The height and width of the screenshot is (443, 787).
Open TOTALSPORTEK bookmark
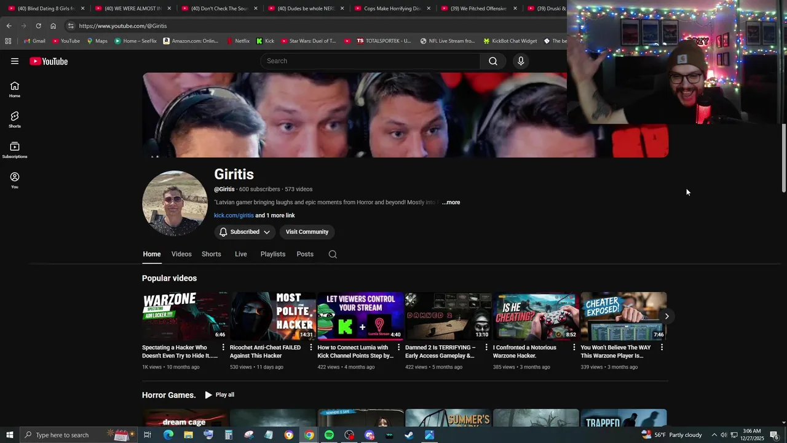(384, 41)
